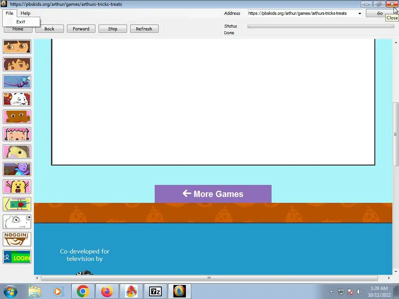The image size is (399, 299).
Task: Select the white bunny Max sidebar icon
Action: coord(17,99)
